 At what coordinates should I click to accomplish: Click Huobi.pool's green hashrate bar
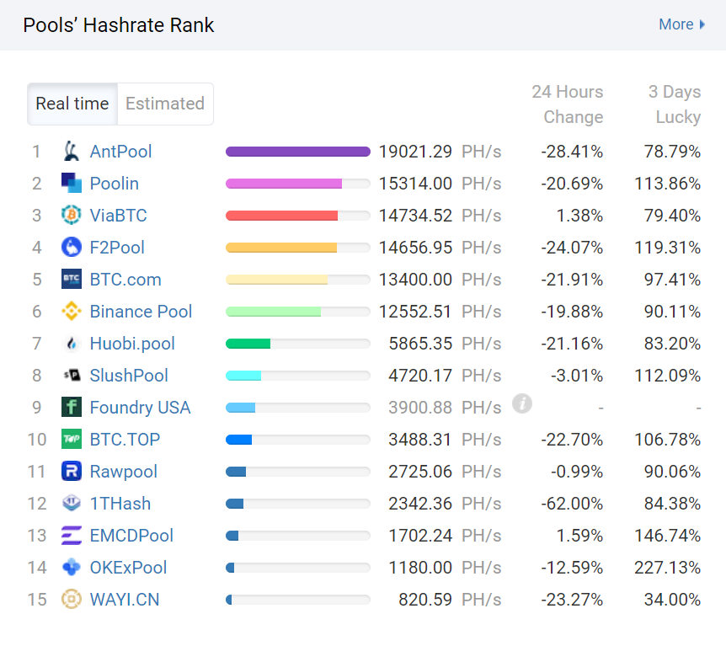(x=248, y=344)
